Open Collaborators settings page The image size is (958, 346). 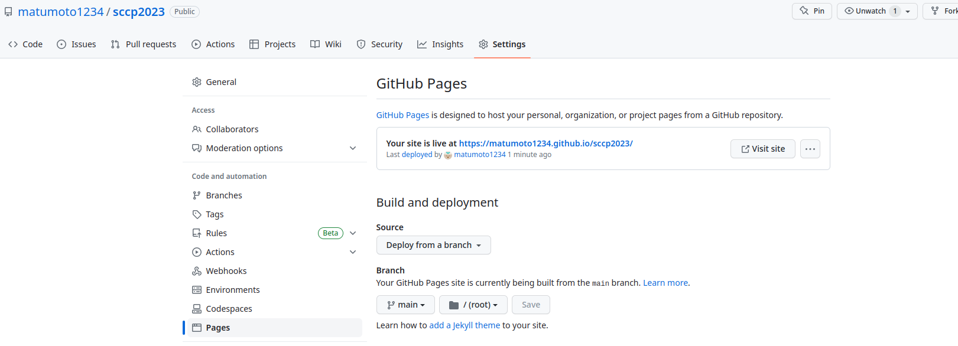[x=275, y=129]
